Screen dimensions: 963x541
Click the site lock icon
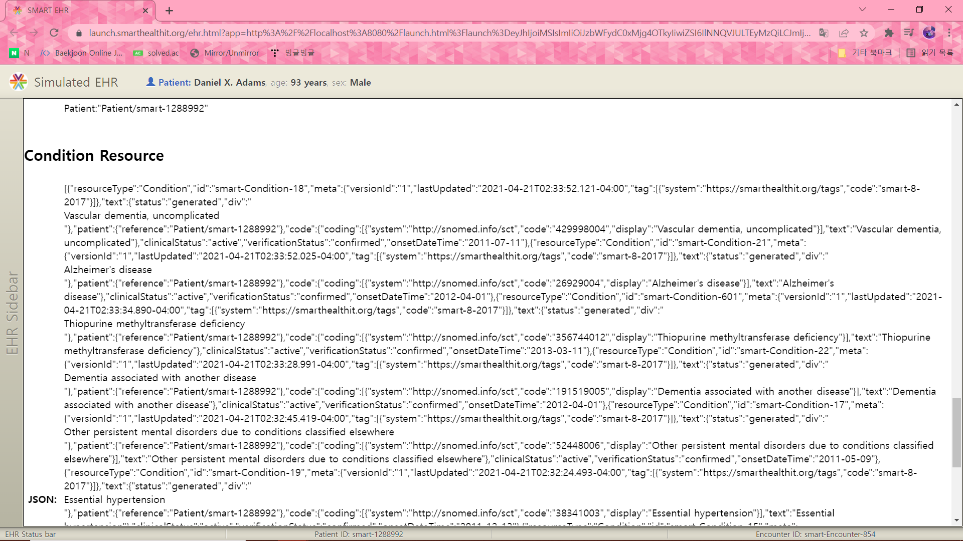point(79,33)
